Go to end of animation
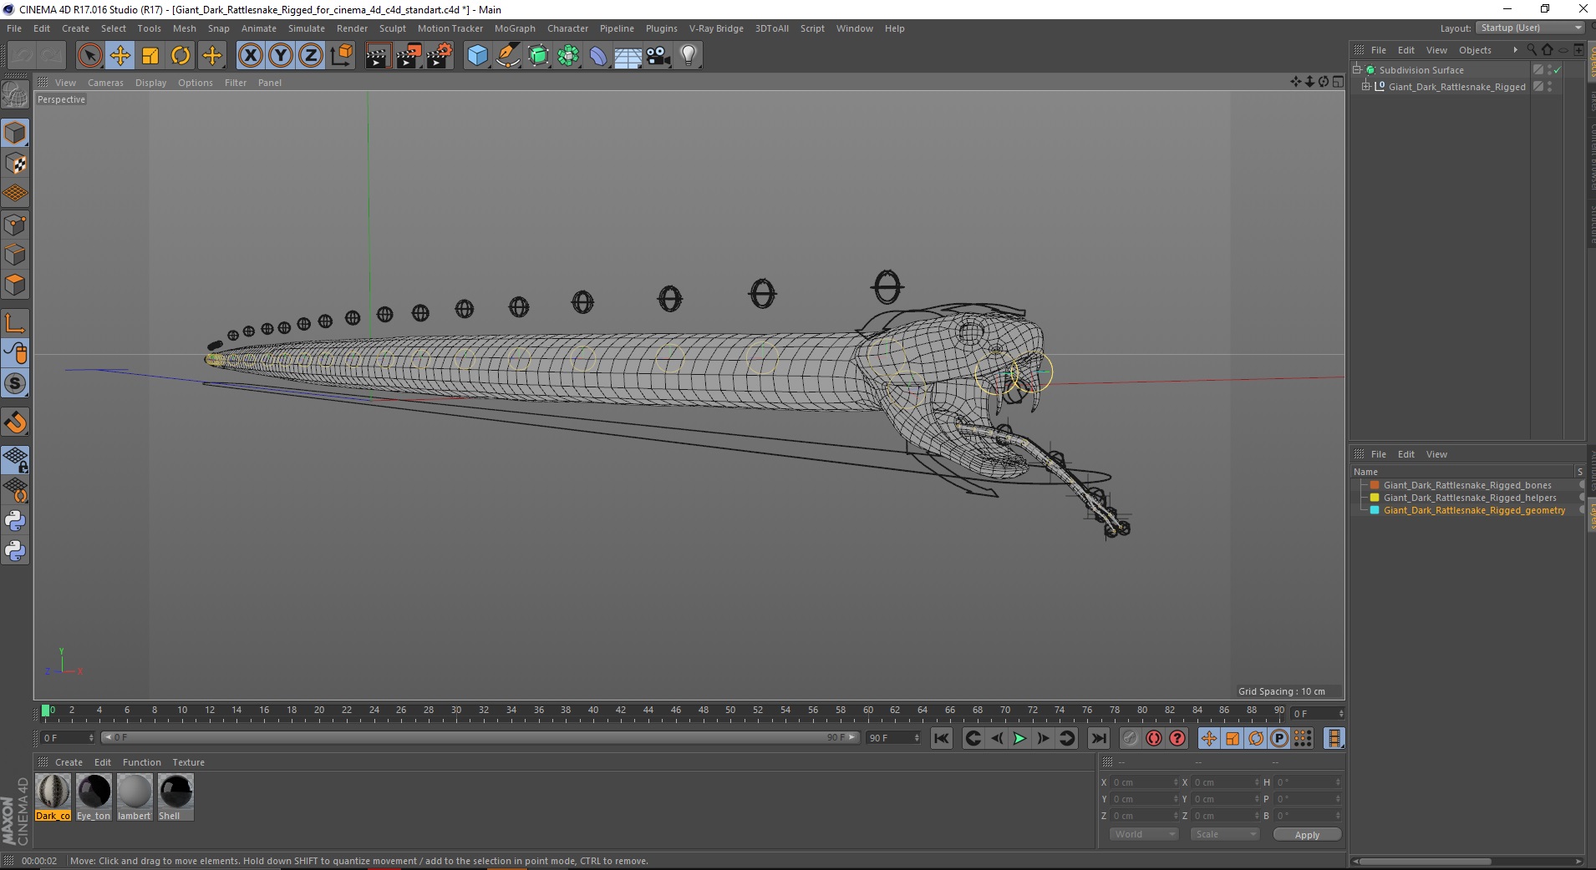 1099,738
